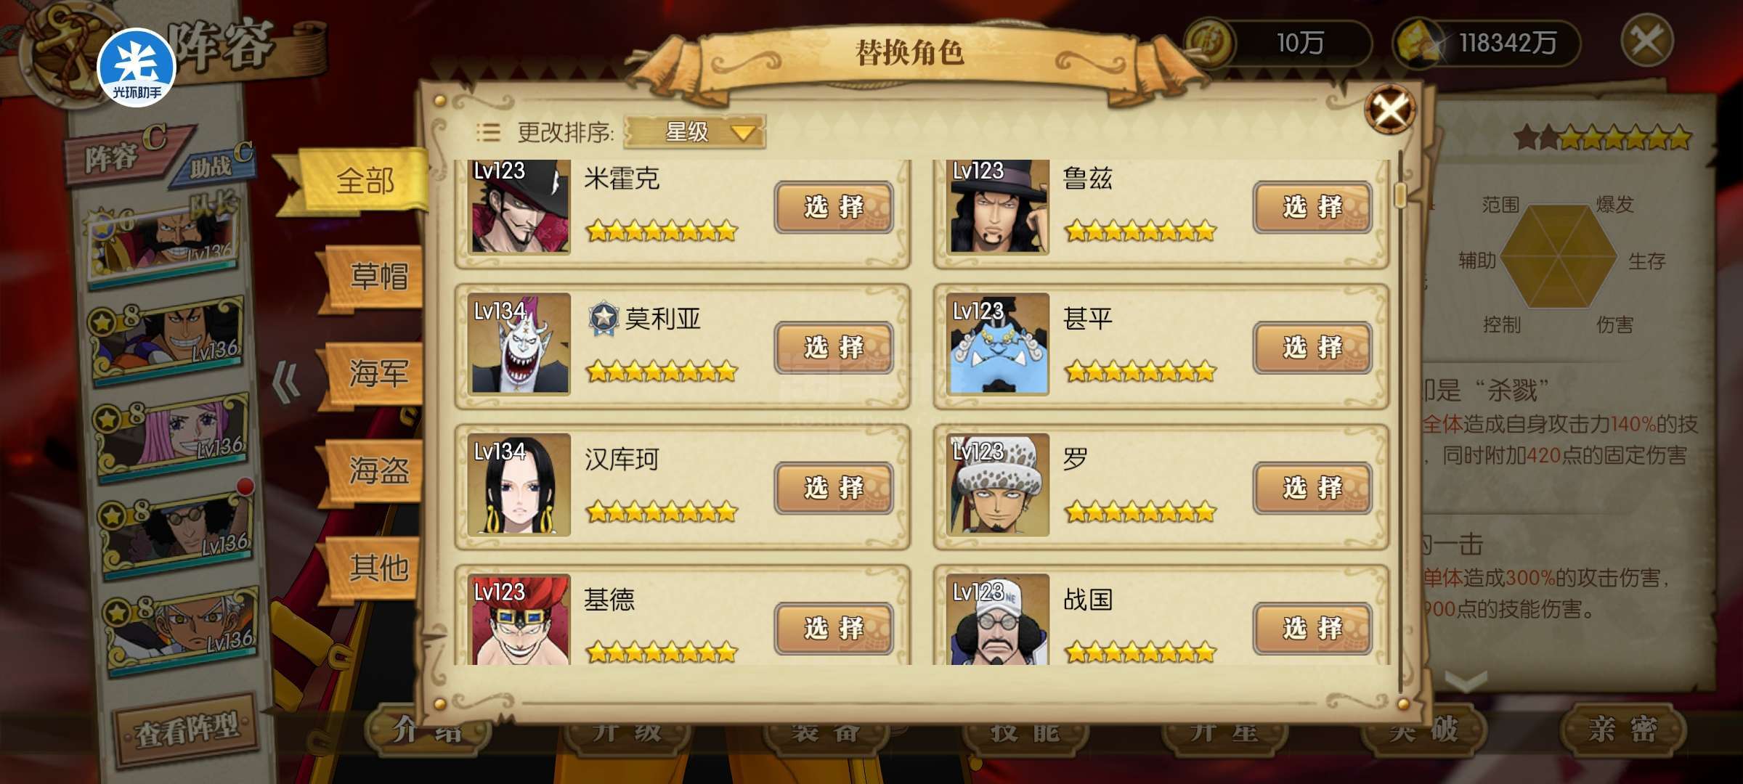Expand skill description with down chevron

tap(1466, 681)
